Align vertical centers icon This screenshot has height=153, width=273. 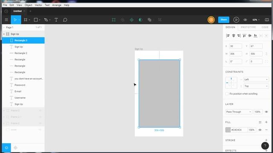[250, 36]
